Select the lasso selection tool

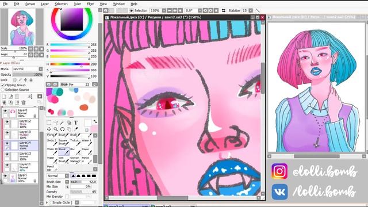point(56,122)
